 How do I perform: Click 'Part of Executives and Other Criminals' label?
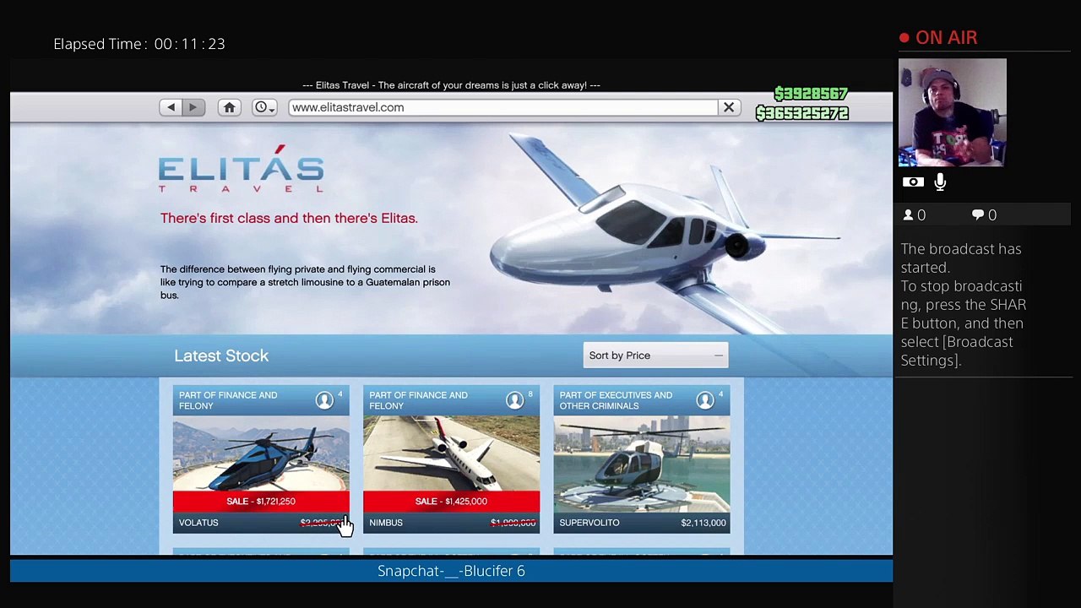pyautogui.click(x=616, y=400)
